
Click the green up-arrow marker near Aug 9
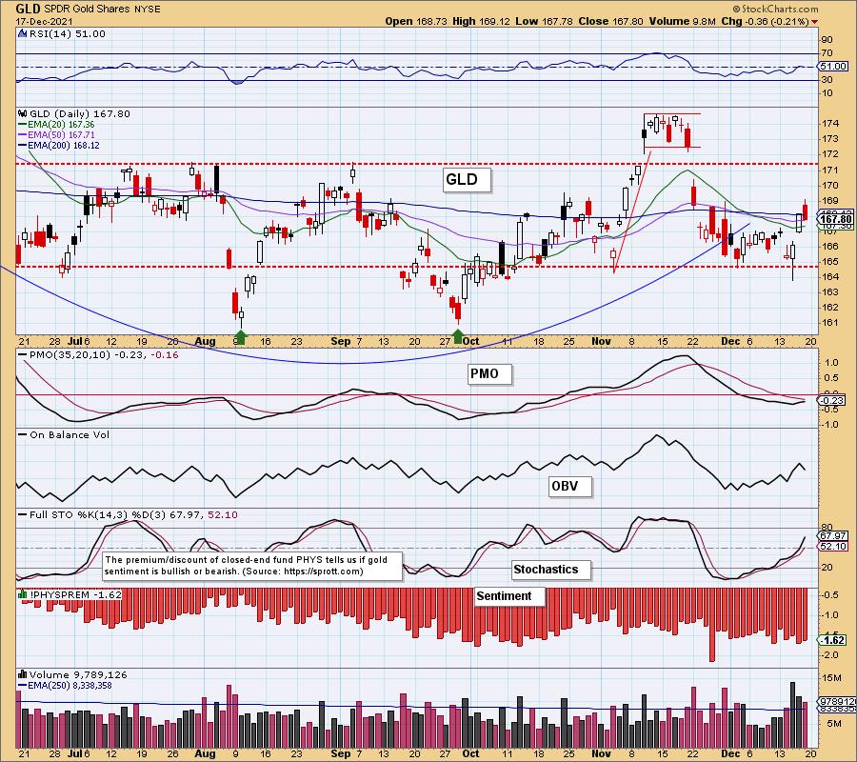241,336
